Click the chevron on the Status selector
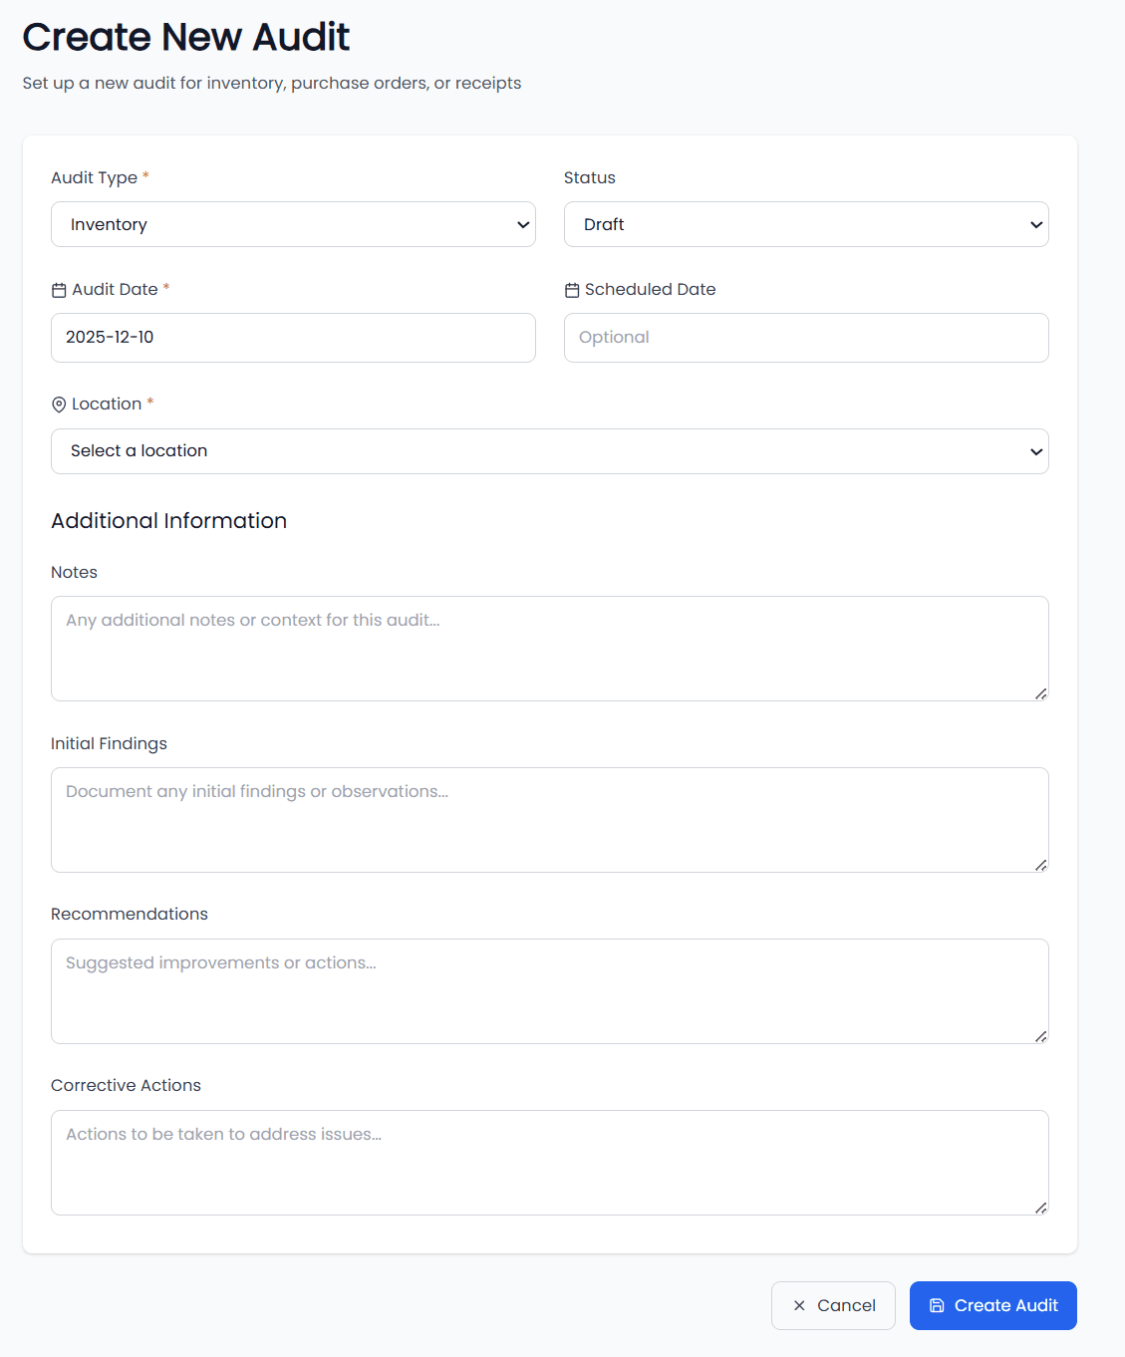Image resolution: width=1125 pixels, height=1357 pixels. pos(1035,224)
